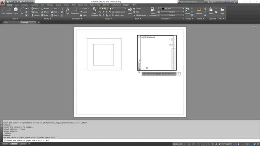Switch to the Layout1 tab
Image resolution: width=260 pixels, height=146 pixels.
click(14, 144)
